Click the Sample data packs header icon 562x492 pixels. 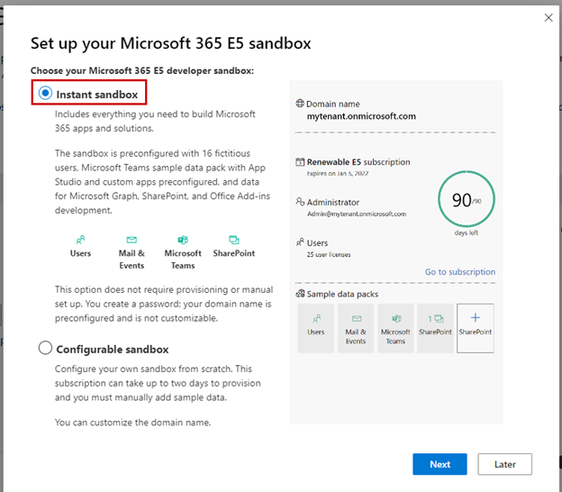300,295
